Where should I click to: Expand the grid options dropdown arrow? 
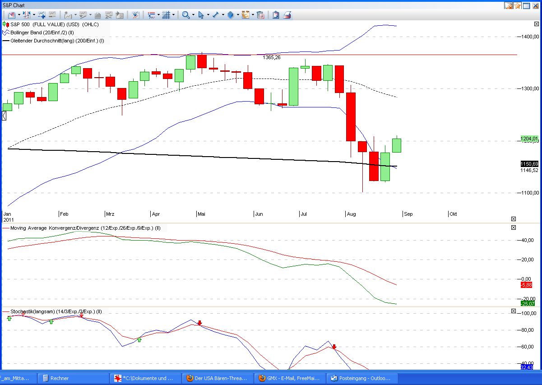(173, 15)
